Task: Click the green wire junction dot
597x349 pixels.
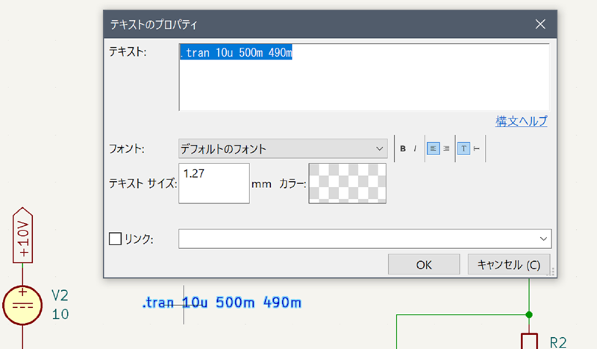Action: pos(529,315)
